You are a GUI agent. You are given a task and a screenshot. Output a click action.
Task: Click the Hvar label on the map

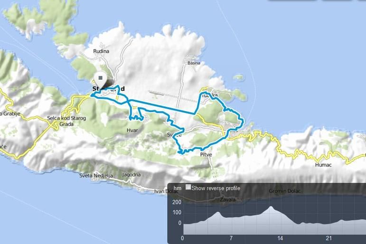(x=132, y=130)
